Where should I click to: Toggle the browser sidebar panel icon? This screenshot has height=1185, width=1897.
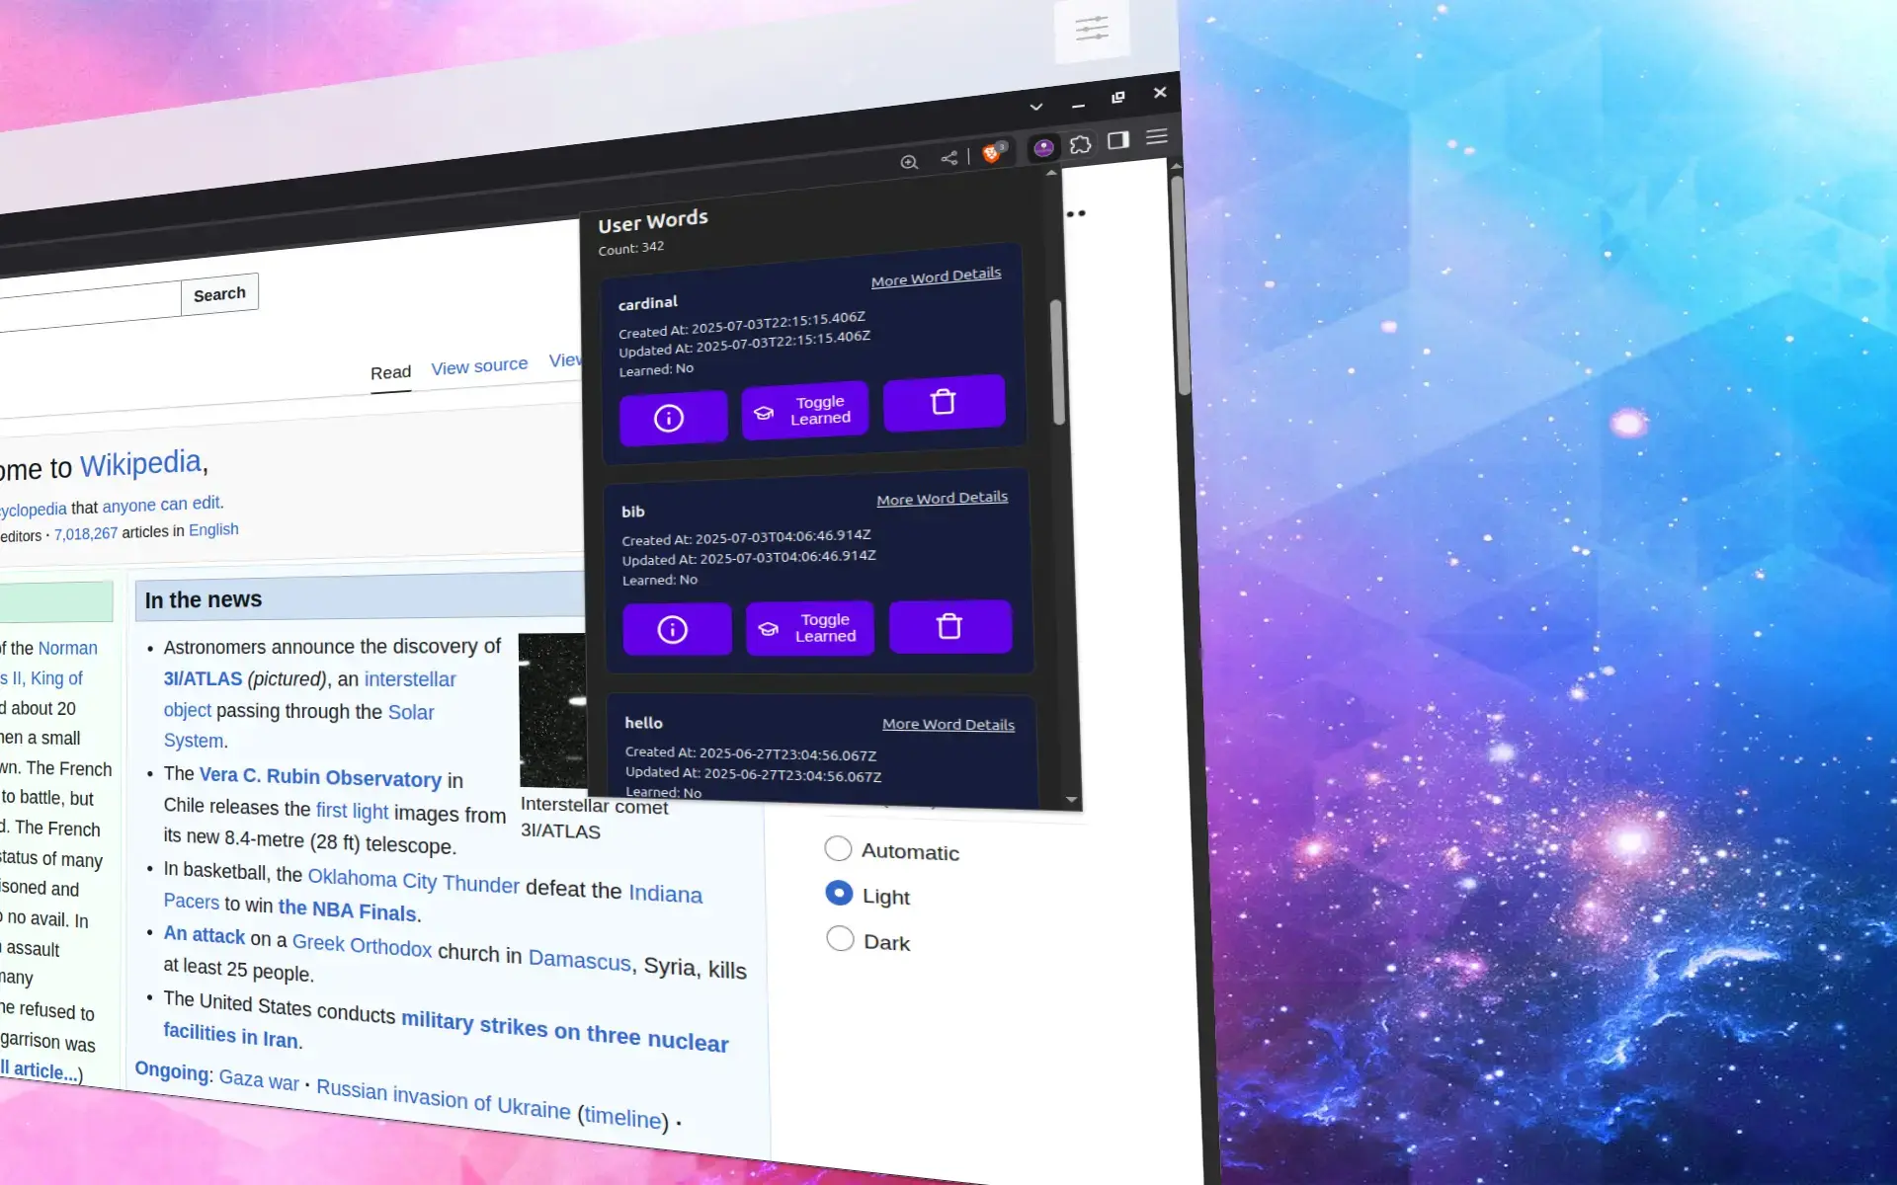pos(1118,140)
